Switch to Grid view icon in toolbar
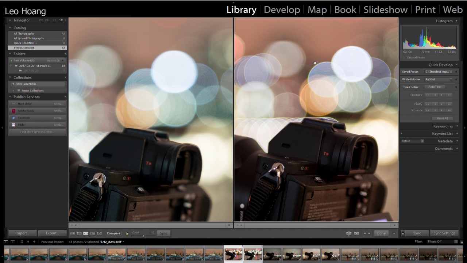The height and width of the screenshot is (263, 467). [x=73, y=233]
